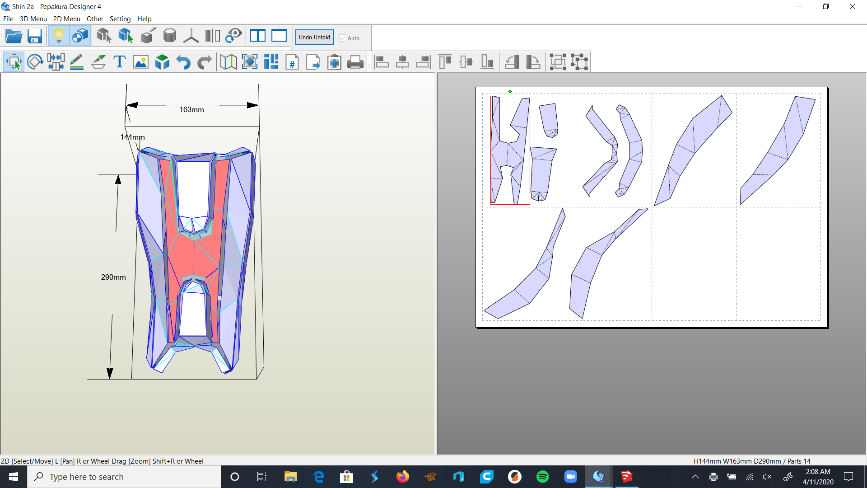Switch to split two-pane window layout
The height and width of the screenshot is (488, 867).
[x=258, y=36]
